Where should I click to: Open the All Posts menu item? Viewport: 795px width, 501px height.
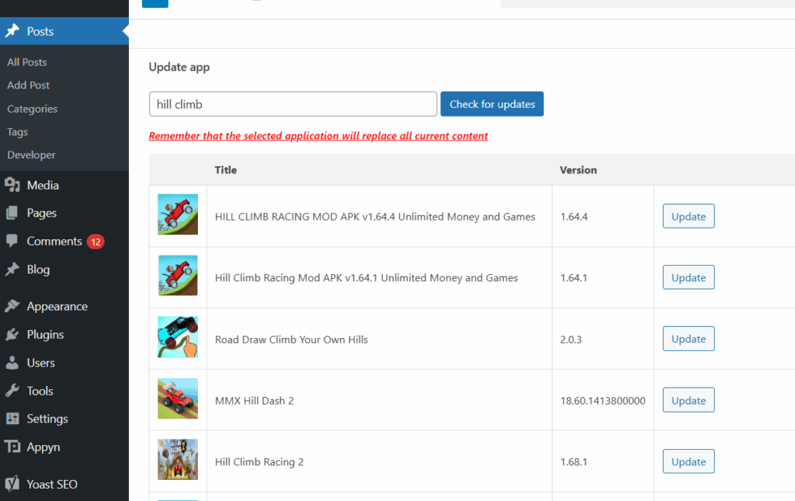(x=26, y=62)
